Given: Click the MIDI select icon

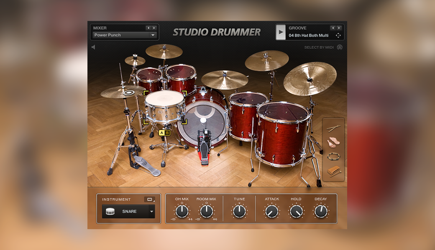Looking at the screenshot, I should [x=340, y=47].
